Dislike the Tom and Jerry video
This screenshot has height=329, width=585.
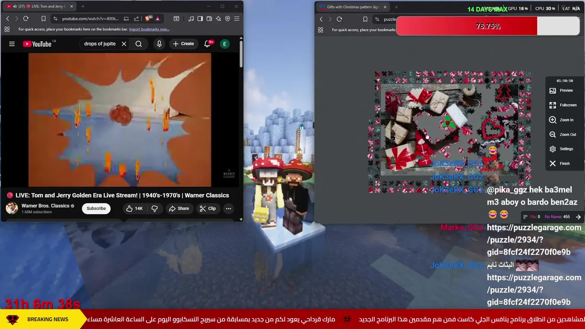click(x=154, y=208)
